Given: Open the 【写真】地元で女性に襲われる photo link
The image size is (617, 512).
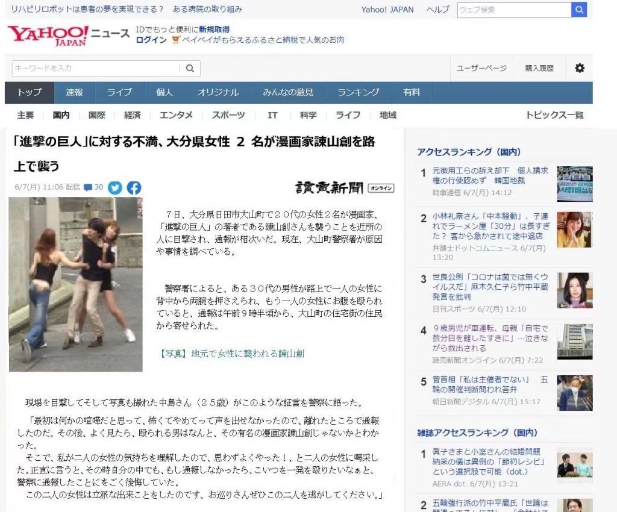Looking at the screenshot, I should [x=231, y=354].
